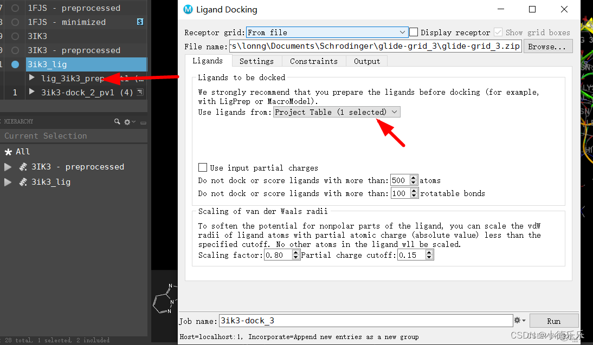Image resolution: width=593 pixels, height=345 pixels.
Task: Open the Output tab
Action: 367,61
